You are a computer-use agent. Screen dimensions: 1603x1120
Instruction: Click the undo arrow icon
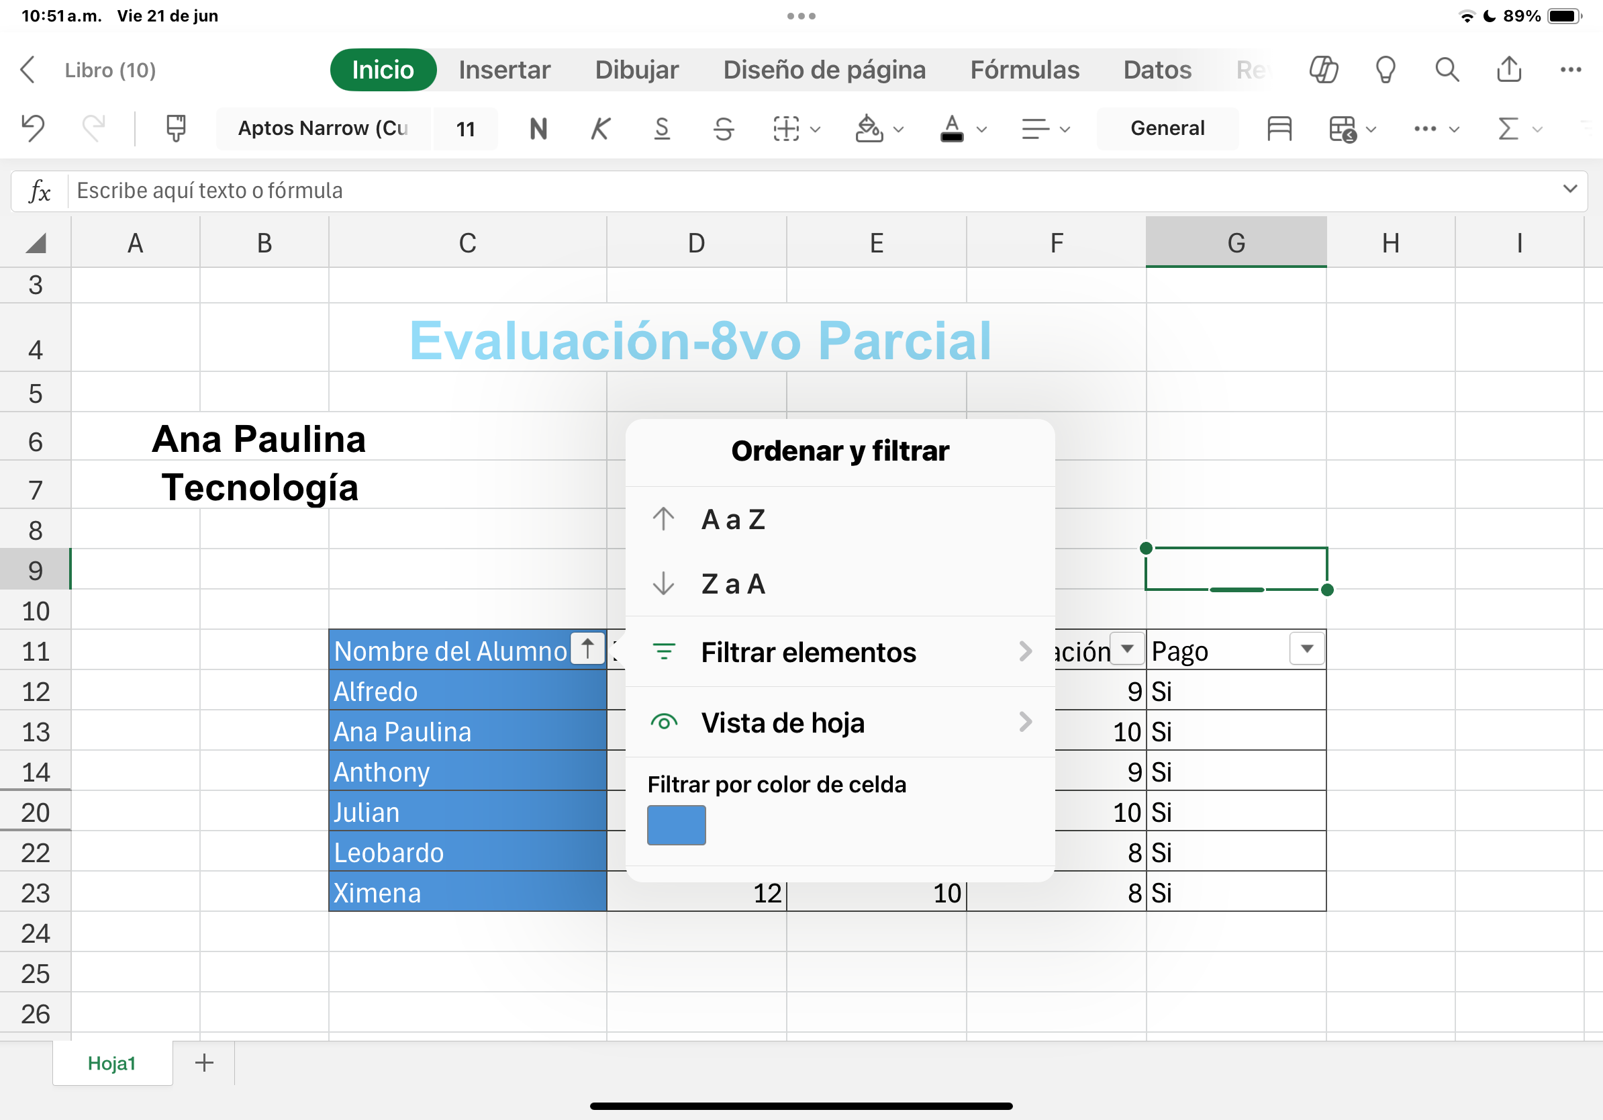pos(33,128)
